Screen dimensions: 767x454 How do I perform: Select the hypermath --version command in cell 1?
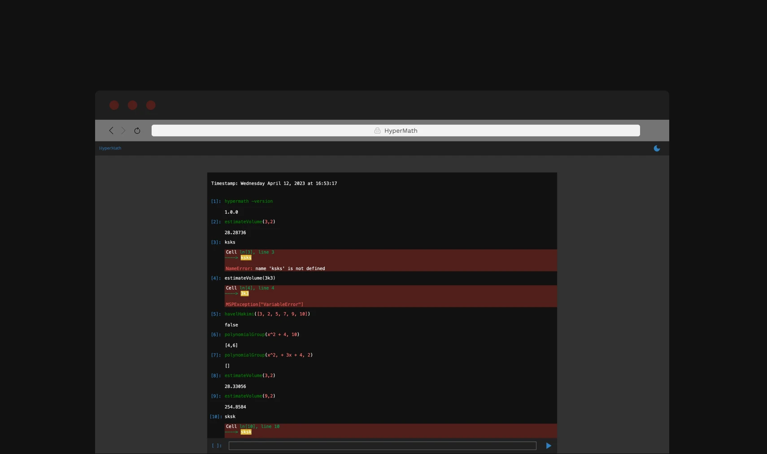pos(248,201)
